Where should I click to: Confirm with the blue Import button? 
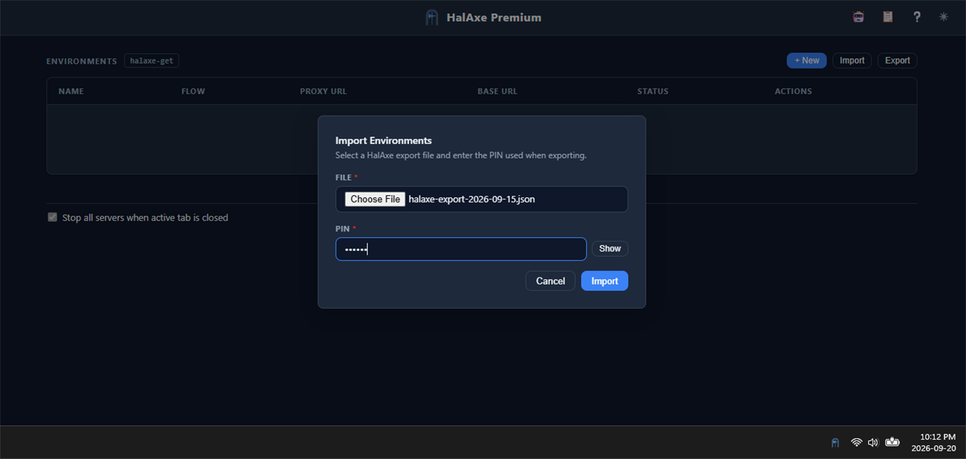[604, 280]
